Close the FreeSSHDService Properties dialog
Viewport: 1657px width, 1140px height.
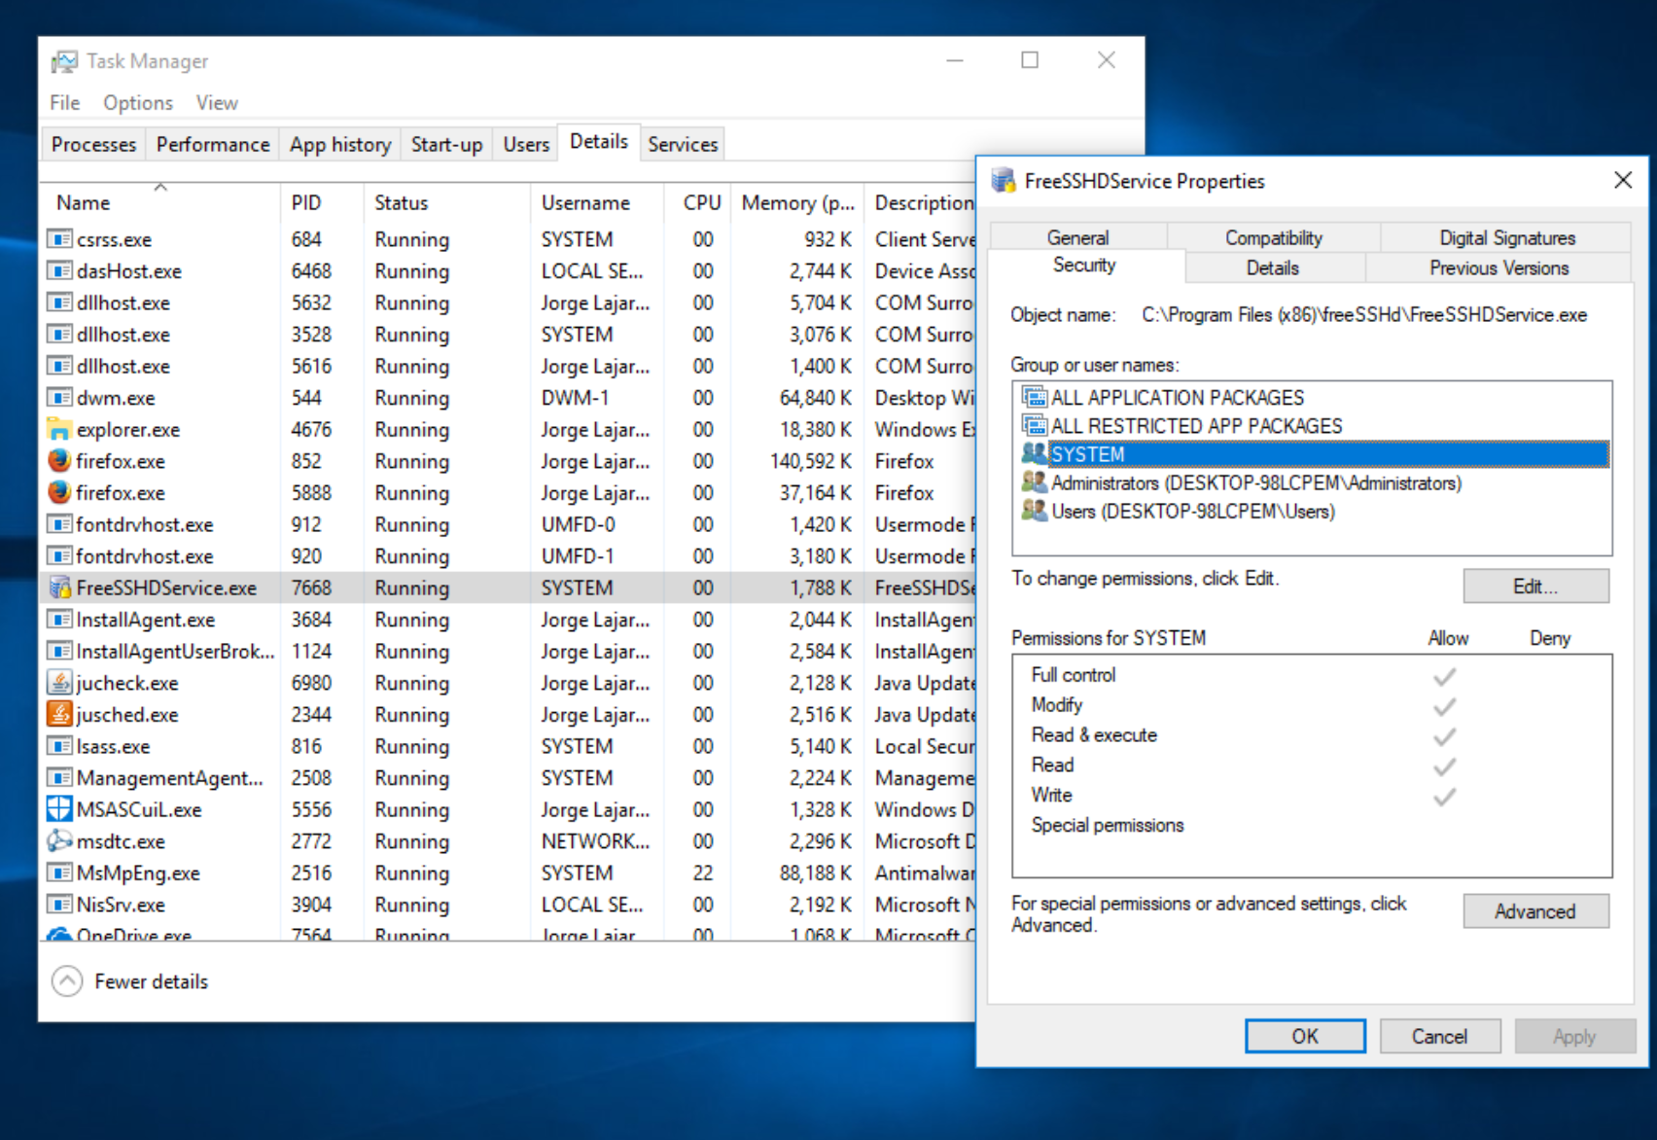[x=1623, y=180]
